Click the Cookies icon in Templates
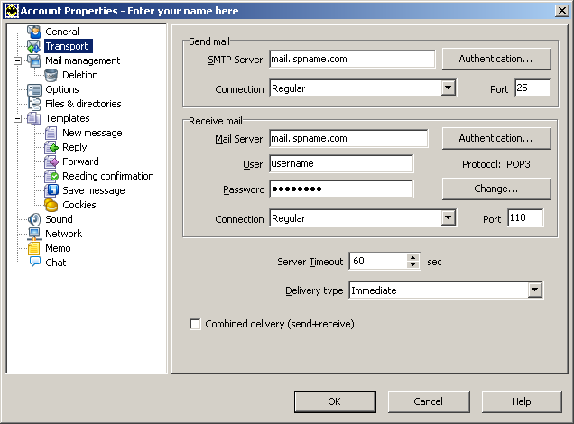Screen dimensions: 574x424 pos(52,205)
